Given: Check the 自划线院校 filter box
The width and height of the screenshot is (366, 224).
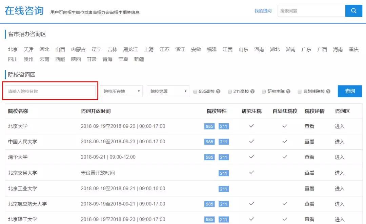Looking at the screenshot, I should [x=300, y=92].
